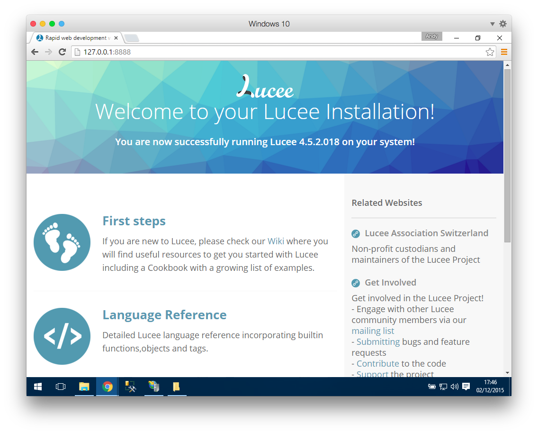Click the blue VM window titlebar button
The height and width of the screenshot is (434, 538).
(62, 24)
